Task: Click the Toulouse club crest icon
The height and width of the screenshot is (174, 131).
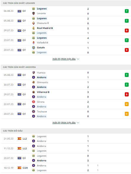Action: tap(34, 111)
